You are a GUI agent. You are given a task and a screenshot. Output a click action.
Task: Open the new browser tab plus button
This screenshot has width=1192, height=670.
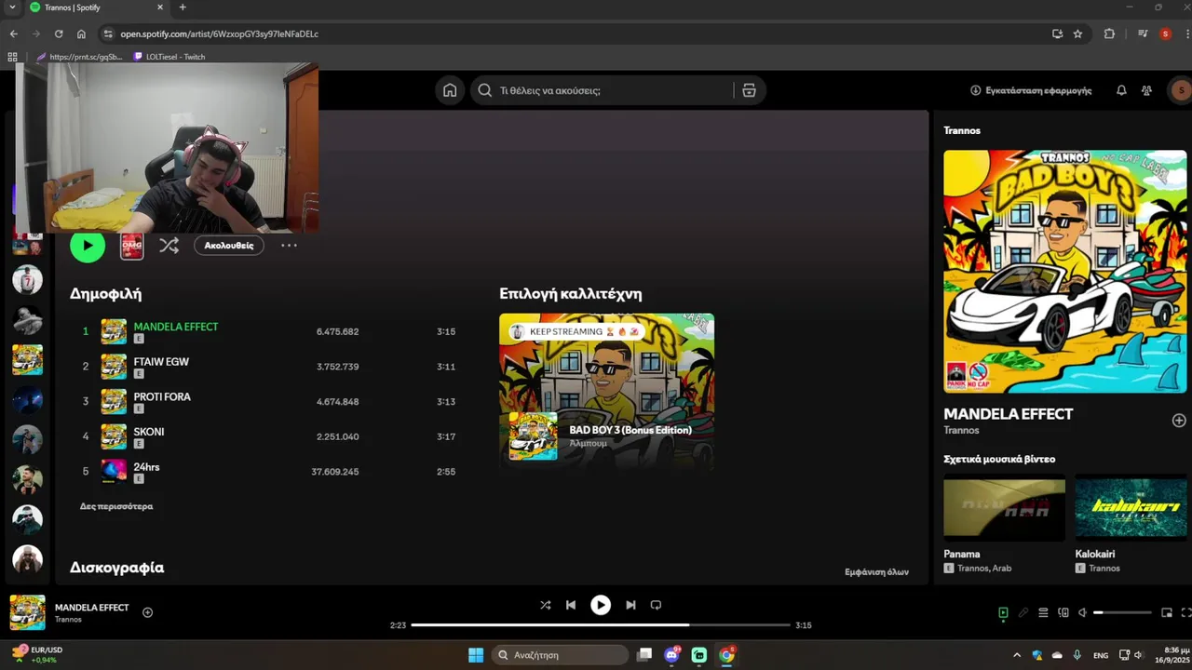coord(183,7)
